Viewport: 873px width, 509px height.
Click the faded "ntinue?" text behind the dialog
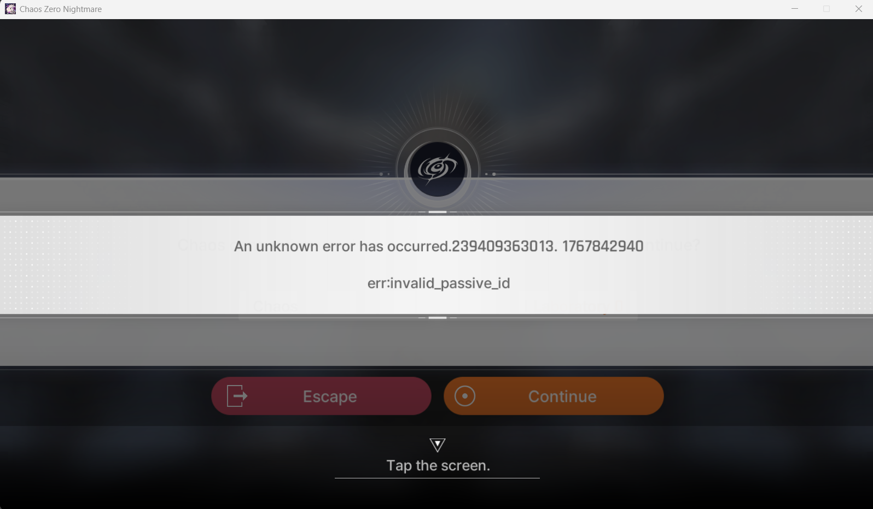click(673, 245)
